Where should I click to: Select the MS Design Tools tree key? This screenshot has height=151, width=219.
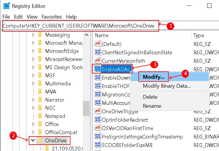[x=64, y=67]
